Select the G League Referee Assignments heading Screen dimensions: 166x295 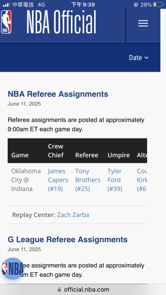pyautogui.click(x=68, y=240)
